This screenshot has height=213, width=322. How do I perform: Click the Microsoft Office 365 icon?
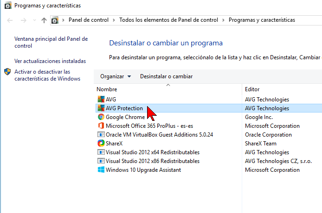pos(101,126)
